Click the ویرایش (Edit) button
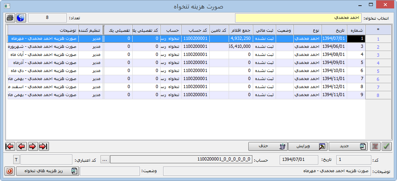 (308, 146)
